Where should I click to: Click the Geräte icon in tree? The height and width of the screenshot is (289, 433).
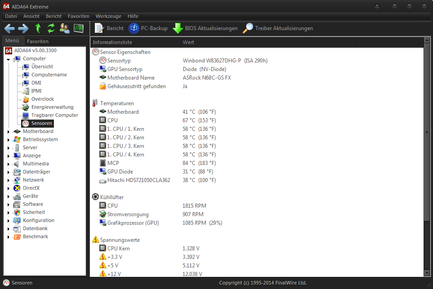click(x=17, y=196)
